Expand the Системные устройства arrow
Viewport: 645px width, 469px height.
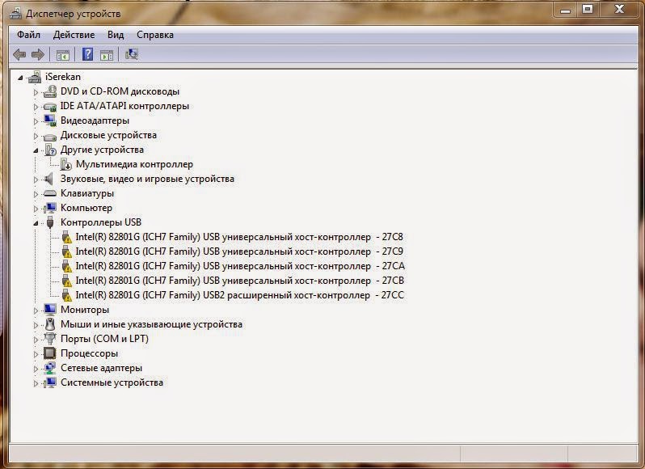[x=36, y=383]
